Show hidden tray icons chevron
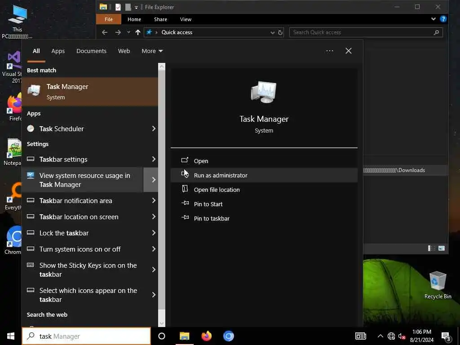460x345 pixels. point(380,336)
